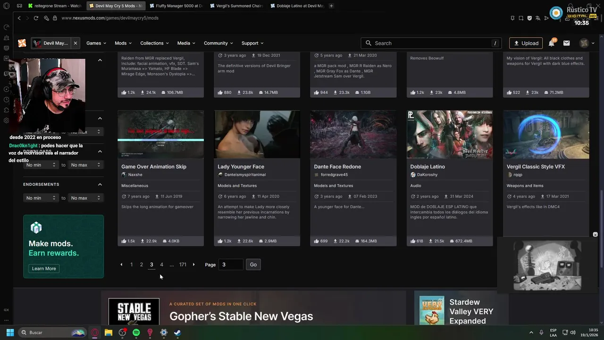
Task: Go to previous results page arrow
Action: tap(121, 264)
